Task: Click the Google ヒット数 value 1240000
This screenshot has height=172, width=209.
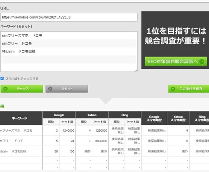Action: [68, 130]
